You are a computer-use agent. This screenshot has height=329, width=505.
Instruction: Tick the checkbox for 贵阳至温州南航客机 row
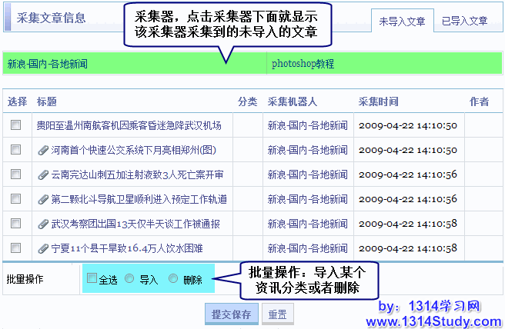pos(15,125)
